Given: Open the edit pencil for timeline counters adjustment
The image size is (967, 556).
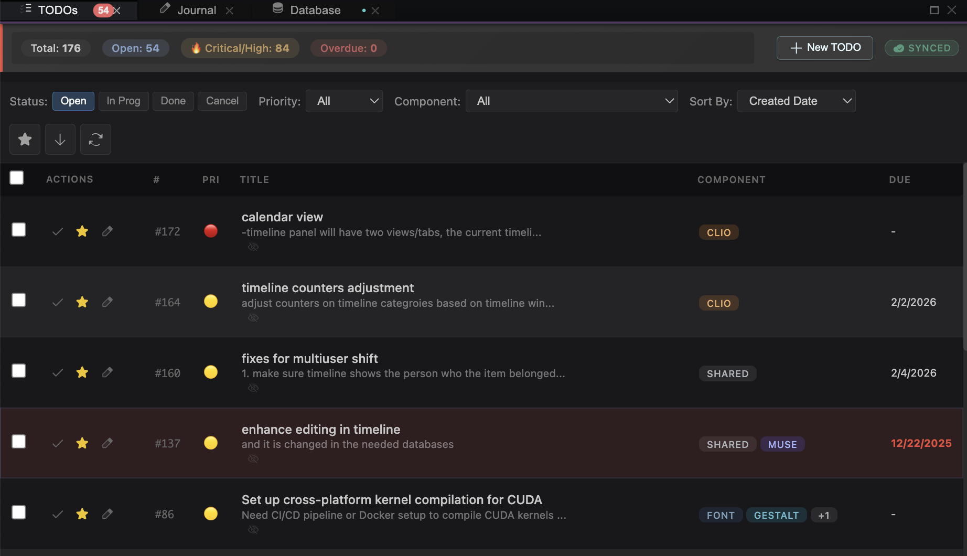Looking at the screenshot, I should pyautogui.click(x=108, y=302).
